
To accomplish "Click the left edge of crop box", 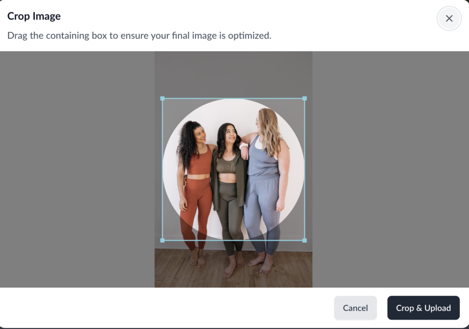I will (163, 169).
